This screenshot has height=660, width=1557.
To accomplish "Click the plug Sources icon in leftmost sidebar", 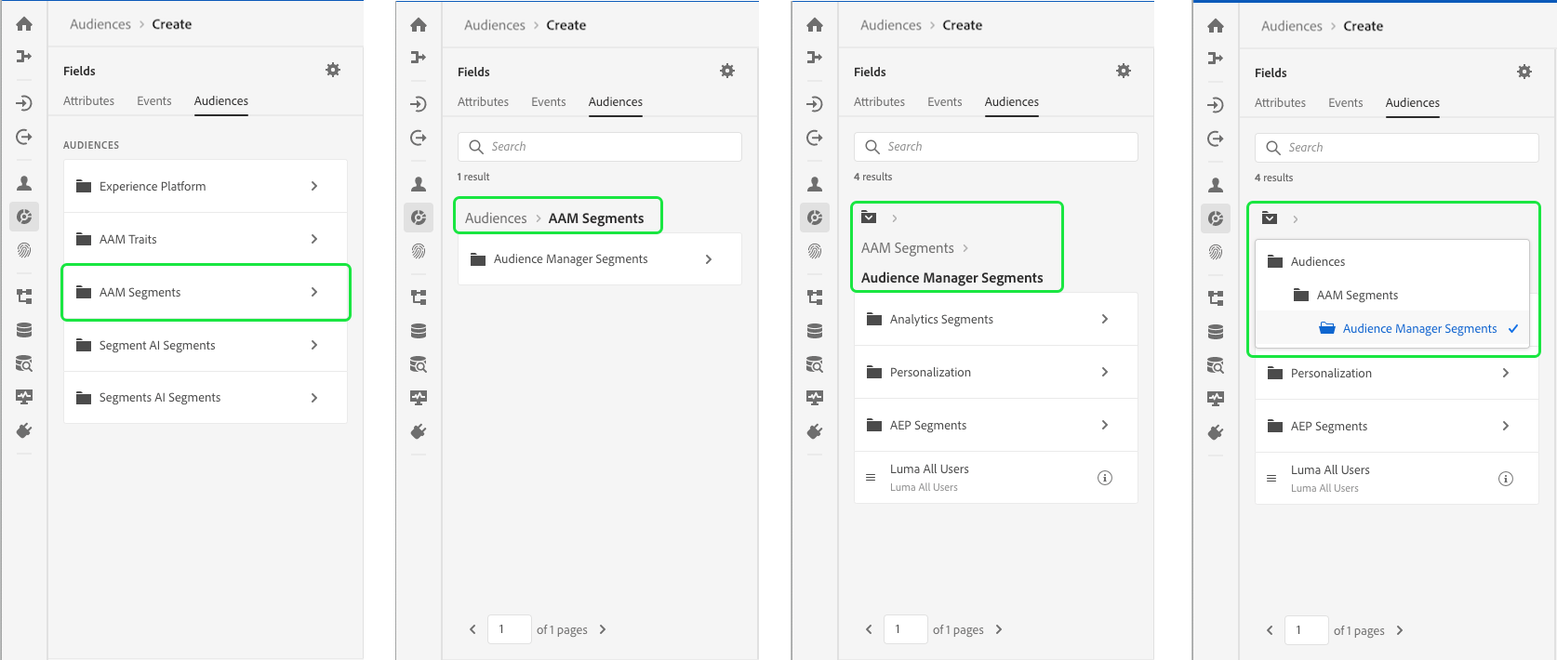I will (x=24, y=430).
